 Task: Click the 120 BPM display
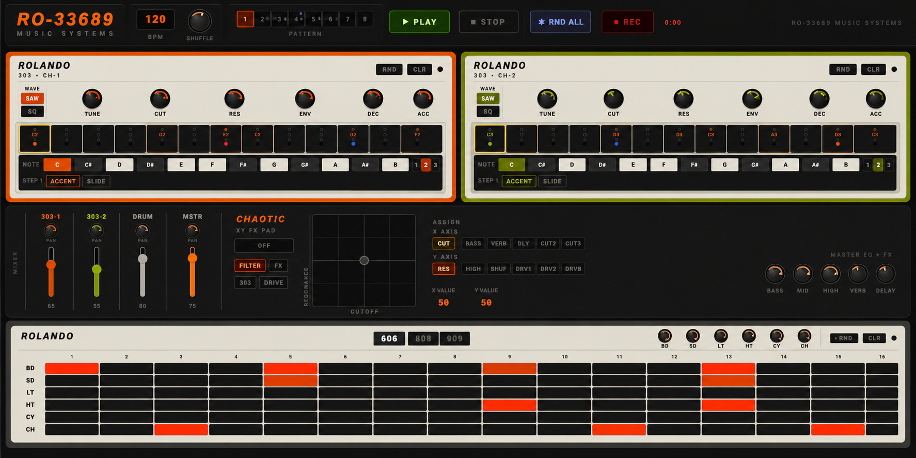click(155, 20)
